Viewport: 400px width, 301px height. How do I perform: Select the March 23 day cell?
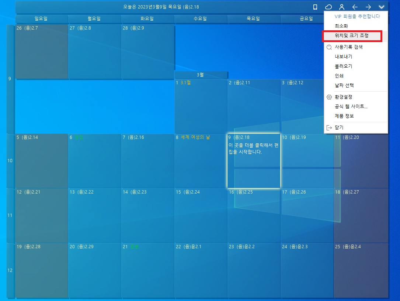click(254, 270)
